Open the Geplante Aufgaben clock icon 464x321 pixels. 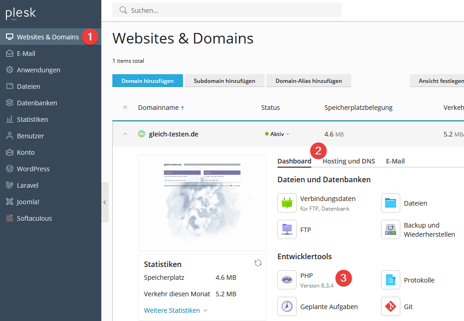coord(287,306)
